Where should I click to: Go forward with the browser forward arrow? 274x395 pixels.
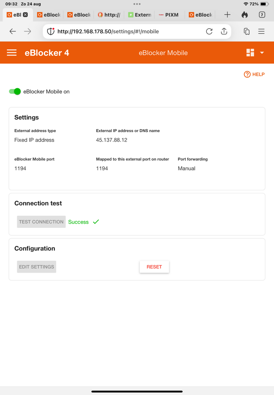[28, 31]
